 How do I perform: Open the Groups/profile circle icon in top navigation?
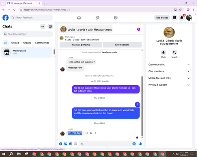click(x=116, y=18)
